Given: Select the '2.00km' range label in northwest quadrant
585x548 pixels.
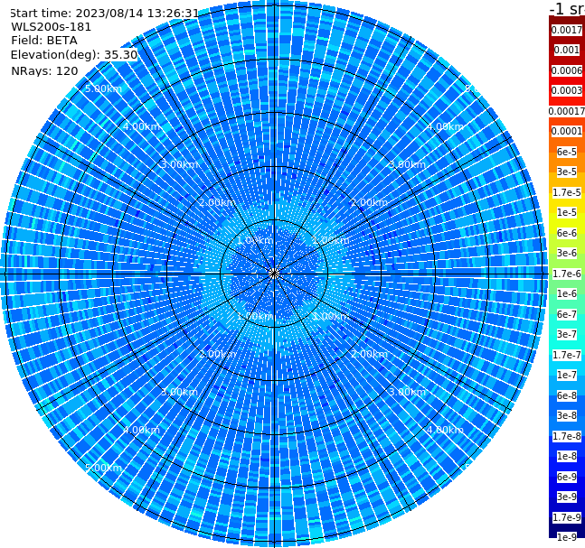Looking at the screenshot, I should click(217, 202).
